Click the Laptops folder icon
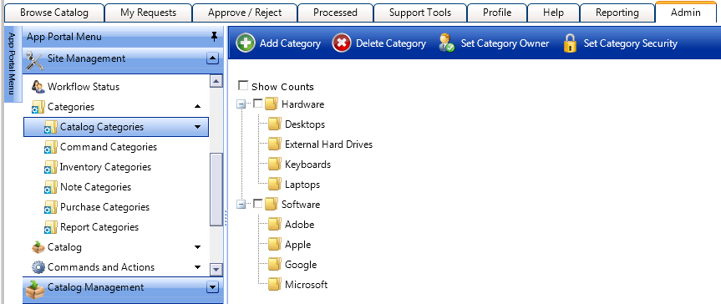The width and height of the screenshot is (721, 304). pos(275,184)
